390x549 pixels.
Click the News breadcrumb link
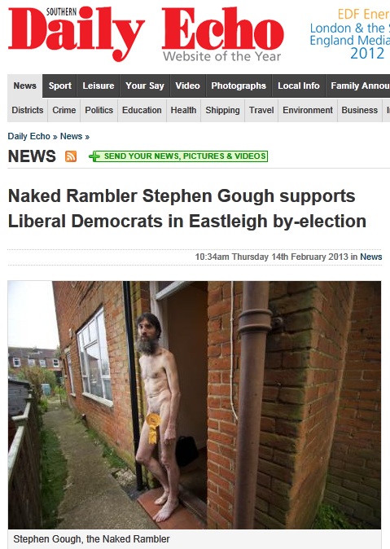[x=71, y=136]
